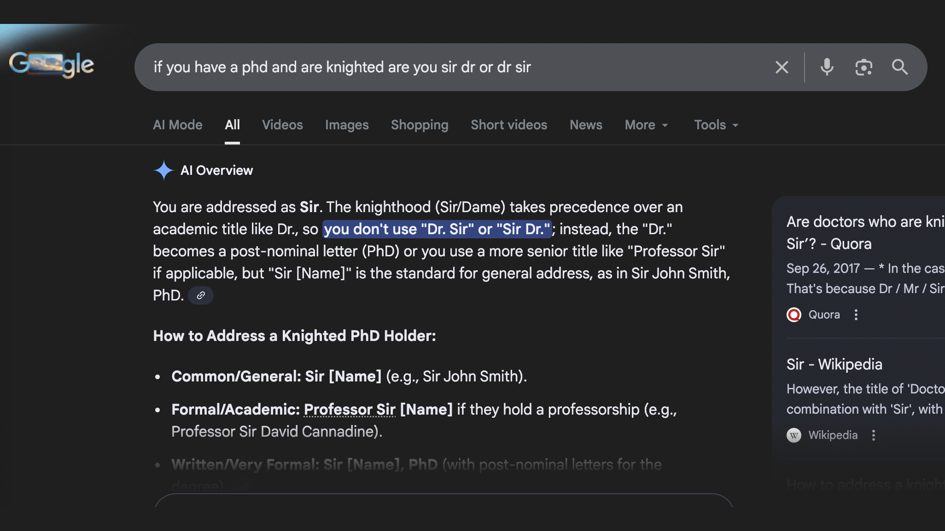Screen dimensions: 945x531
Task: Open Google Lens image search icon
Action: point(863,67)
